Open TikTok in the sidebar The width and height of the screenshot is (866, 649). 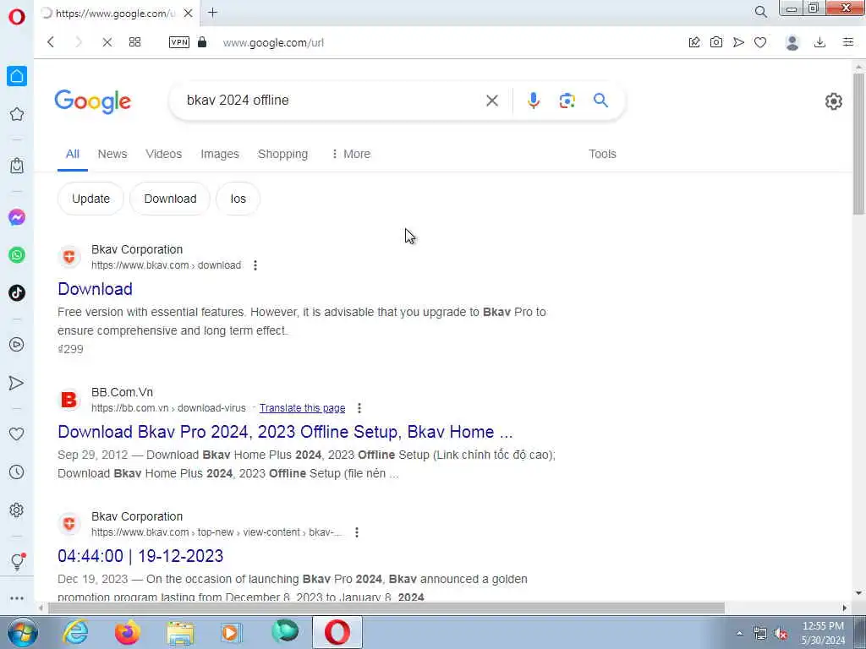(17, 292)
